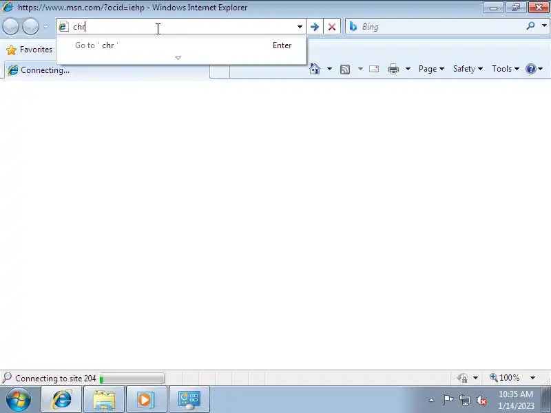Screen dimensions: 551x413
Task: Click the status bar magnifier icon
Action: [x=7, y=378]
